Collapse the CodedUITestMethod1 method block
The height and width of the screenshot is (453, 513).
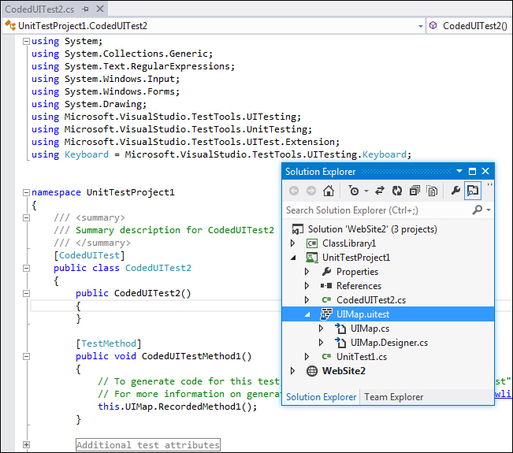pyautogui.click(x=26, y=356)
